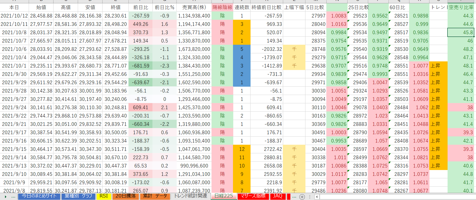Select the date cell 2021/10/12
The height and width of the screenshot is (200, 476).
click(x=14, y=16)
